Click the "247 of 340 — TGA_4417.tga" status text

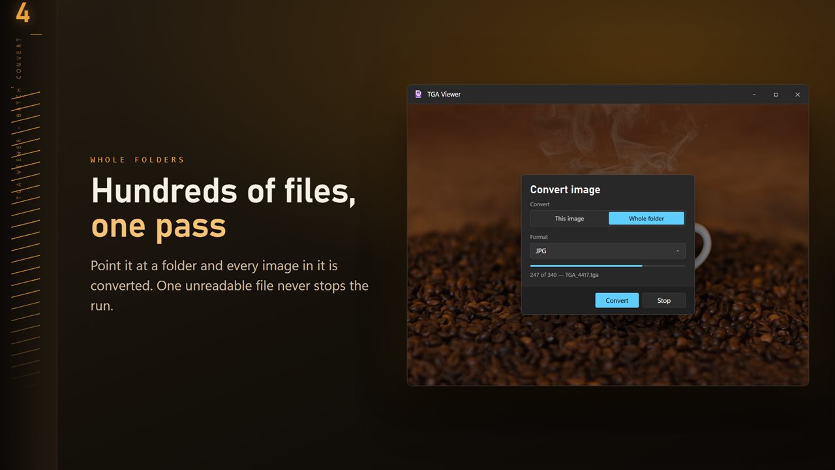(x=564, y=275)
